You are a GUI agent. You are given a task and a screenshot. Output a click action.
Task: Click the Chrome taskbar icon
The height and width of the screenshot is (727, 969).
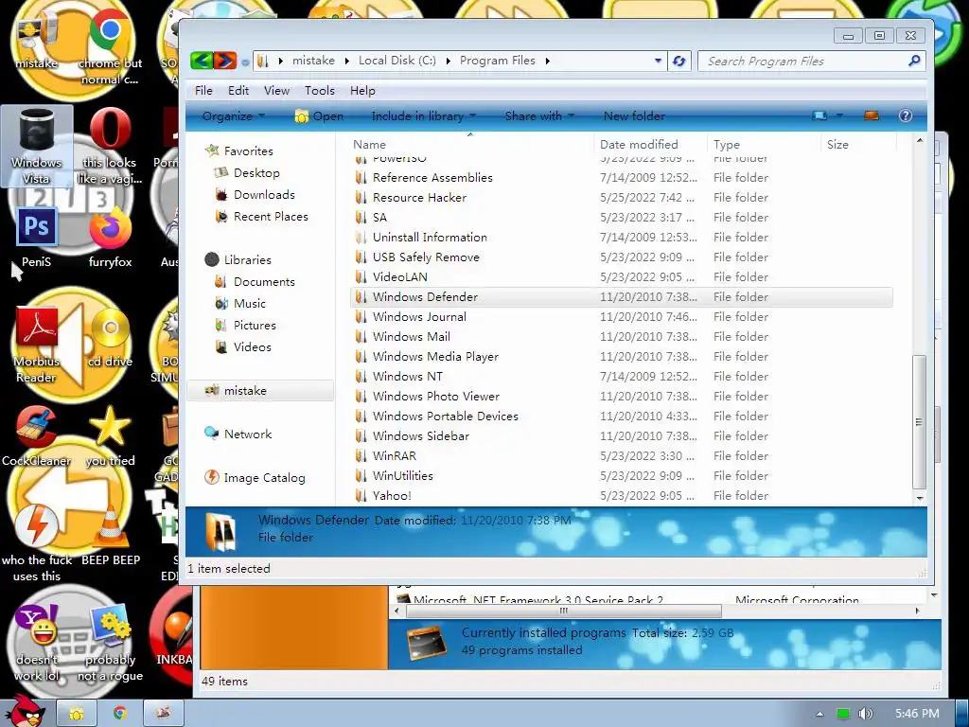(120, 714)
